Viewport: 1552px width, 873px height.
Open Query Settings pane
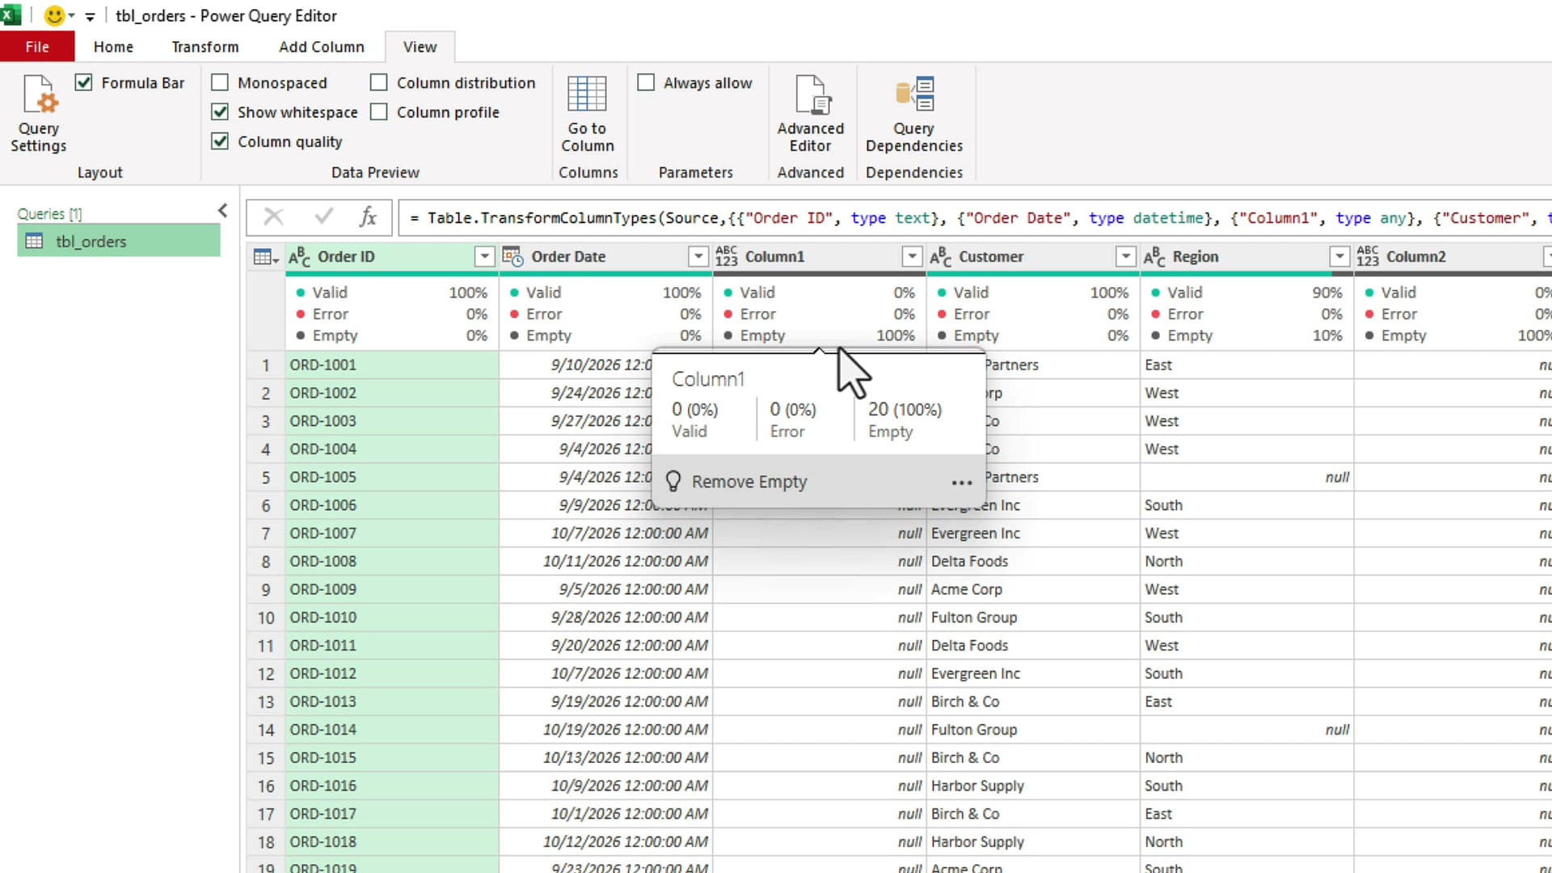click(39, 113)
